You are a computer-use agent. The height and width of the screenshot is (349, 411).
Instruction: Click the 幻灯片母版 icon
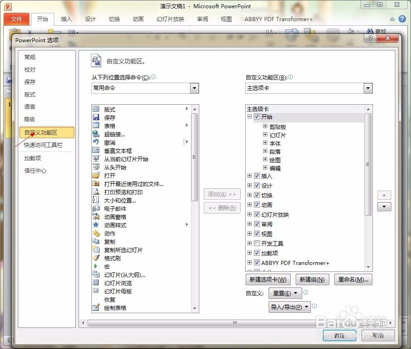[x=96, y=291]
